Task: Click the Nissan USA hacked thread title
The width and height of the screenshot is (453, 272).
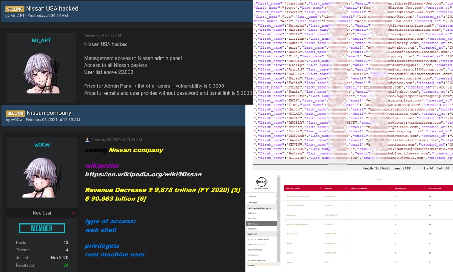Action: point(52,8)
